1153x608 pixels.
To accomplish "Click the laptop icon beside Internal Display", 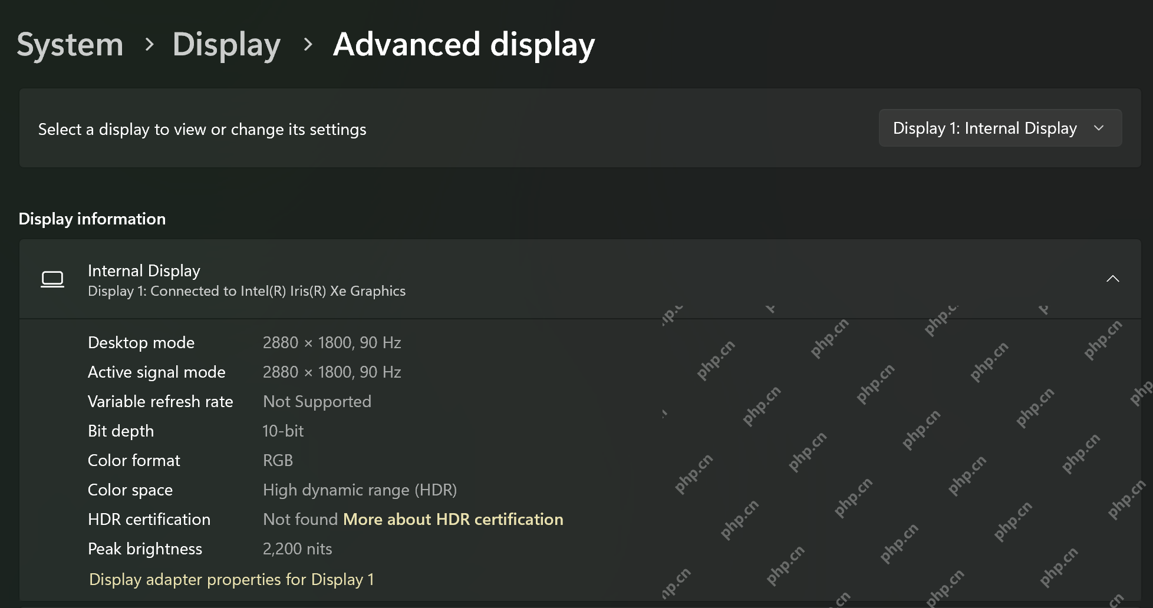I will [x=52, y=279].
